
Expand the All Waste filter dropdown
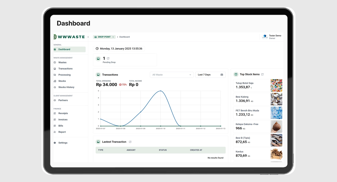[171, 74]
